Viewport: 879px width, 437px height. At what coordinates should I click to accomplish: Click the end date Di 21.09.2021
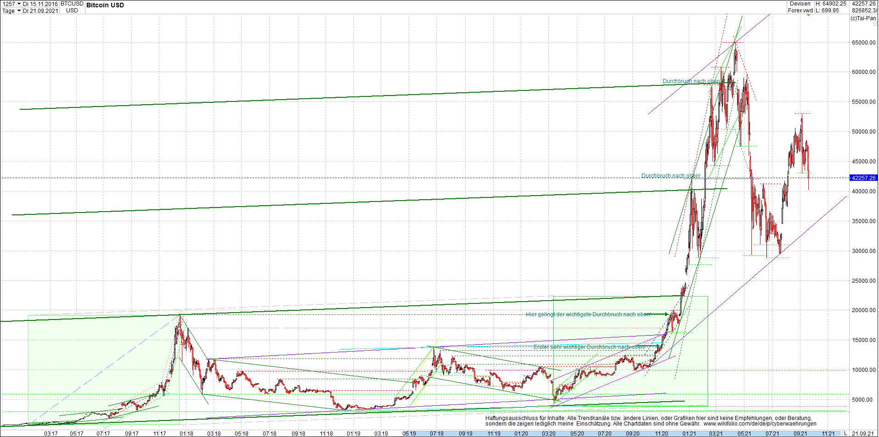40,11
